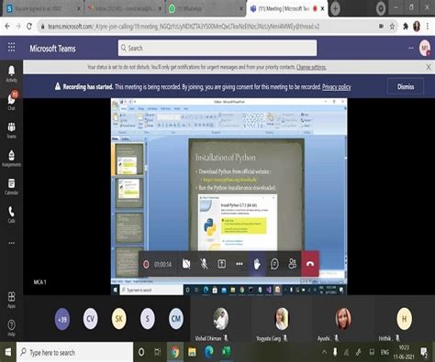435x362 pixels.
Task: Hang up the meeting call
Action: click(x=310, y=264)
